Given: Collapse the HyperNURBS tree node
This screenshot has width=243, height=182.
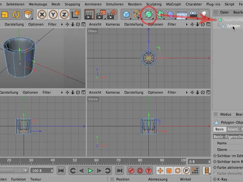Looking at the screenshot, I should pyautogui.click(x=215, y=20).
